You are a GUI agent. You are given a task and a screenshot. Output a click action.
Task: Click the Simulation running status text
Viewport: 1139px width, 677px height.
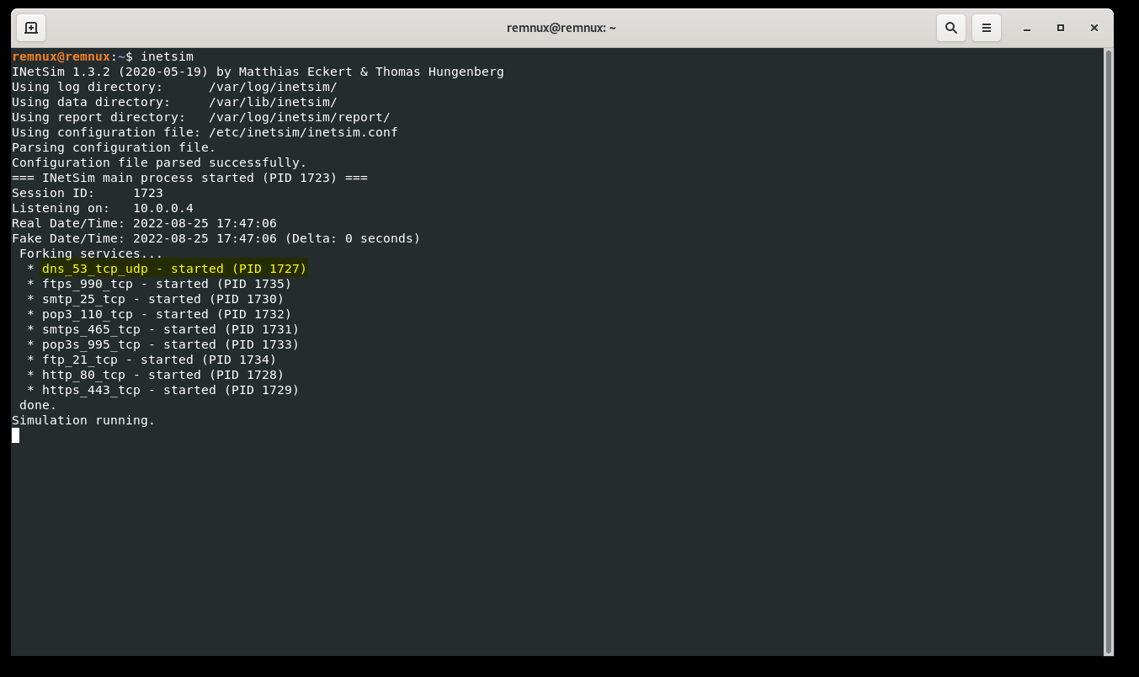coord(82,420)
